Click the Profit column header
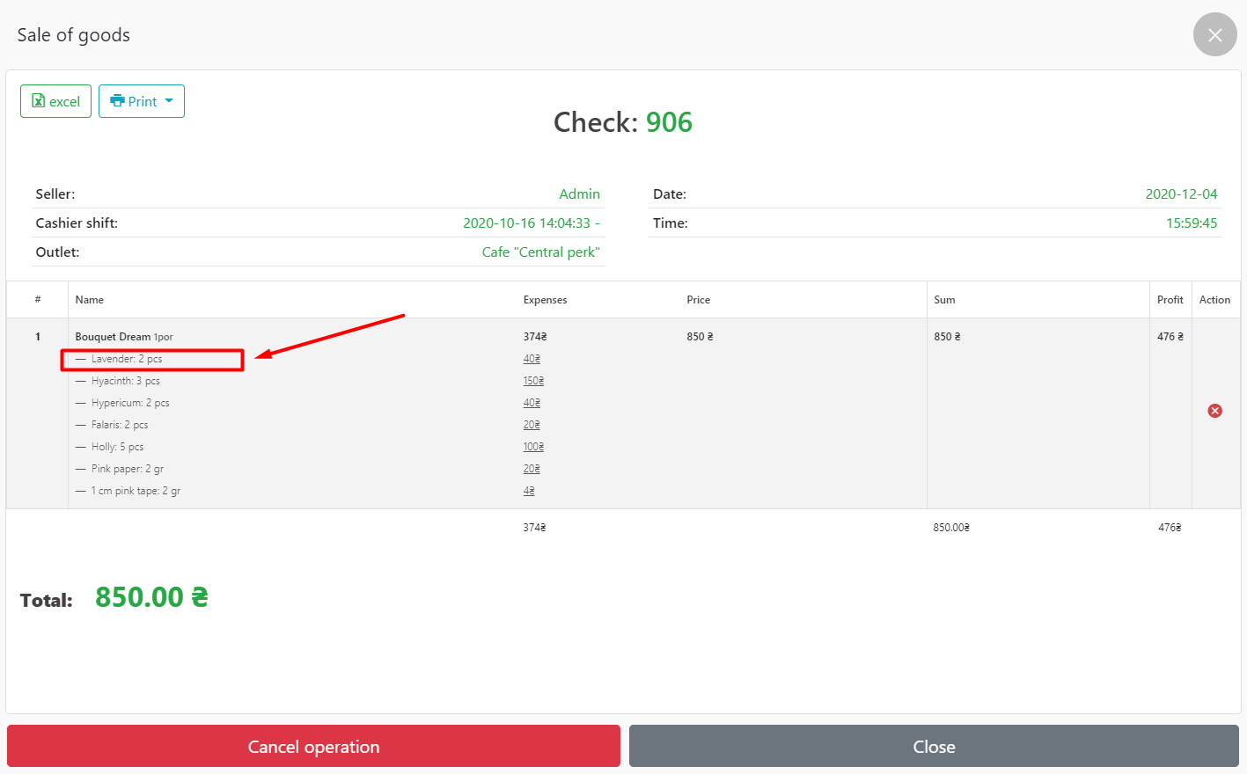 pyautogui.click(x=1170, y=300)
